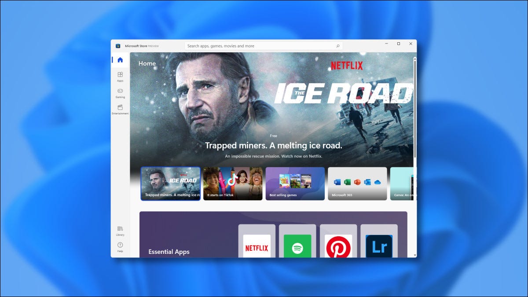Open the Pinterest app tile
The image size is (528, 297).
click(x=338, y=241)
